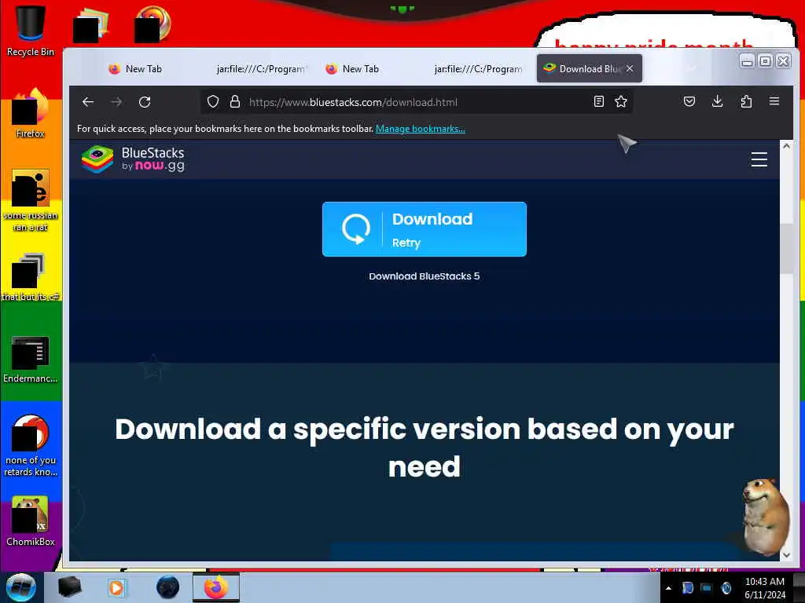
Task: Open the extensions puzzle icon
Action: click(x=746, y=101)
